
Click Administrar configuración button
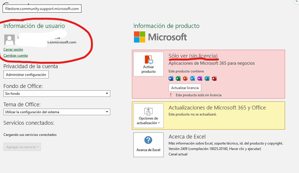coord(26,75)
